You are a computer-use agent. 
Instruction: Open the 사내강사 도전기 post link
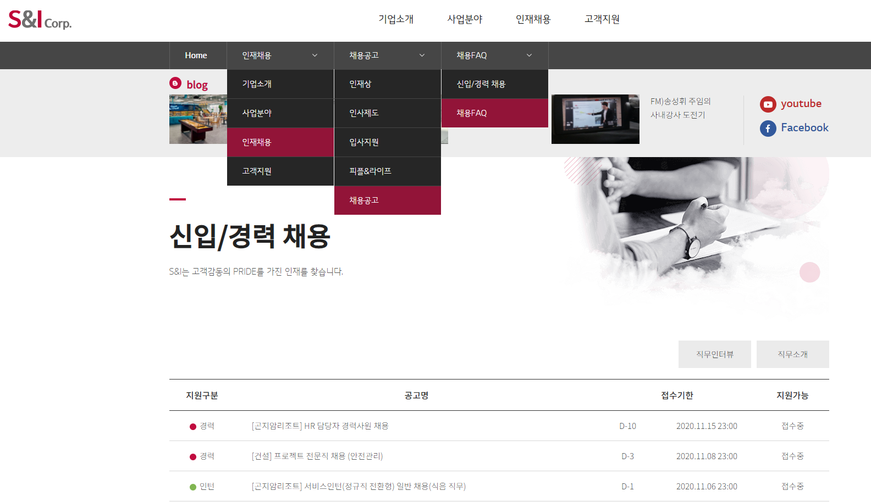pos(681,108)
